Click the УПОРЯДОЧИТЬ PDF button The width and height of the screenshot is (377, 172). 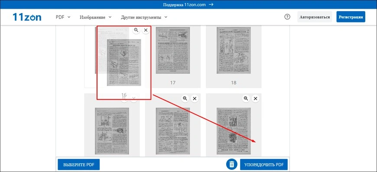click(264, 165)
